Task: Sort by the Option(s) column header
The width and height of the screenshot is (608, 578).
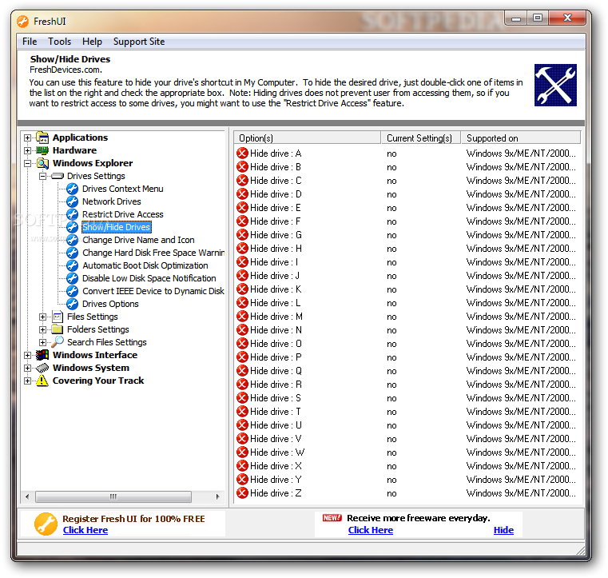Action: tap(307, 138)
